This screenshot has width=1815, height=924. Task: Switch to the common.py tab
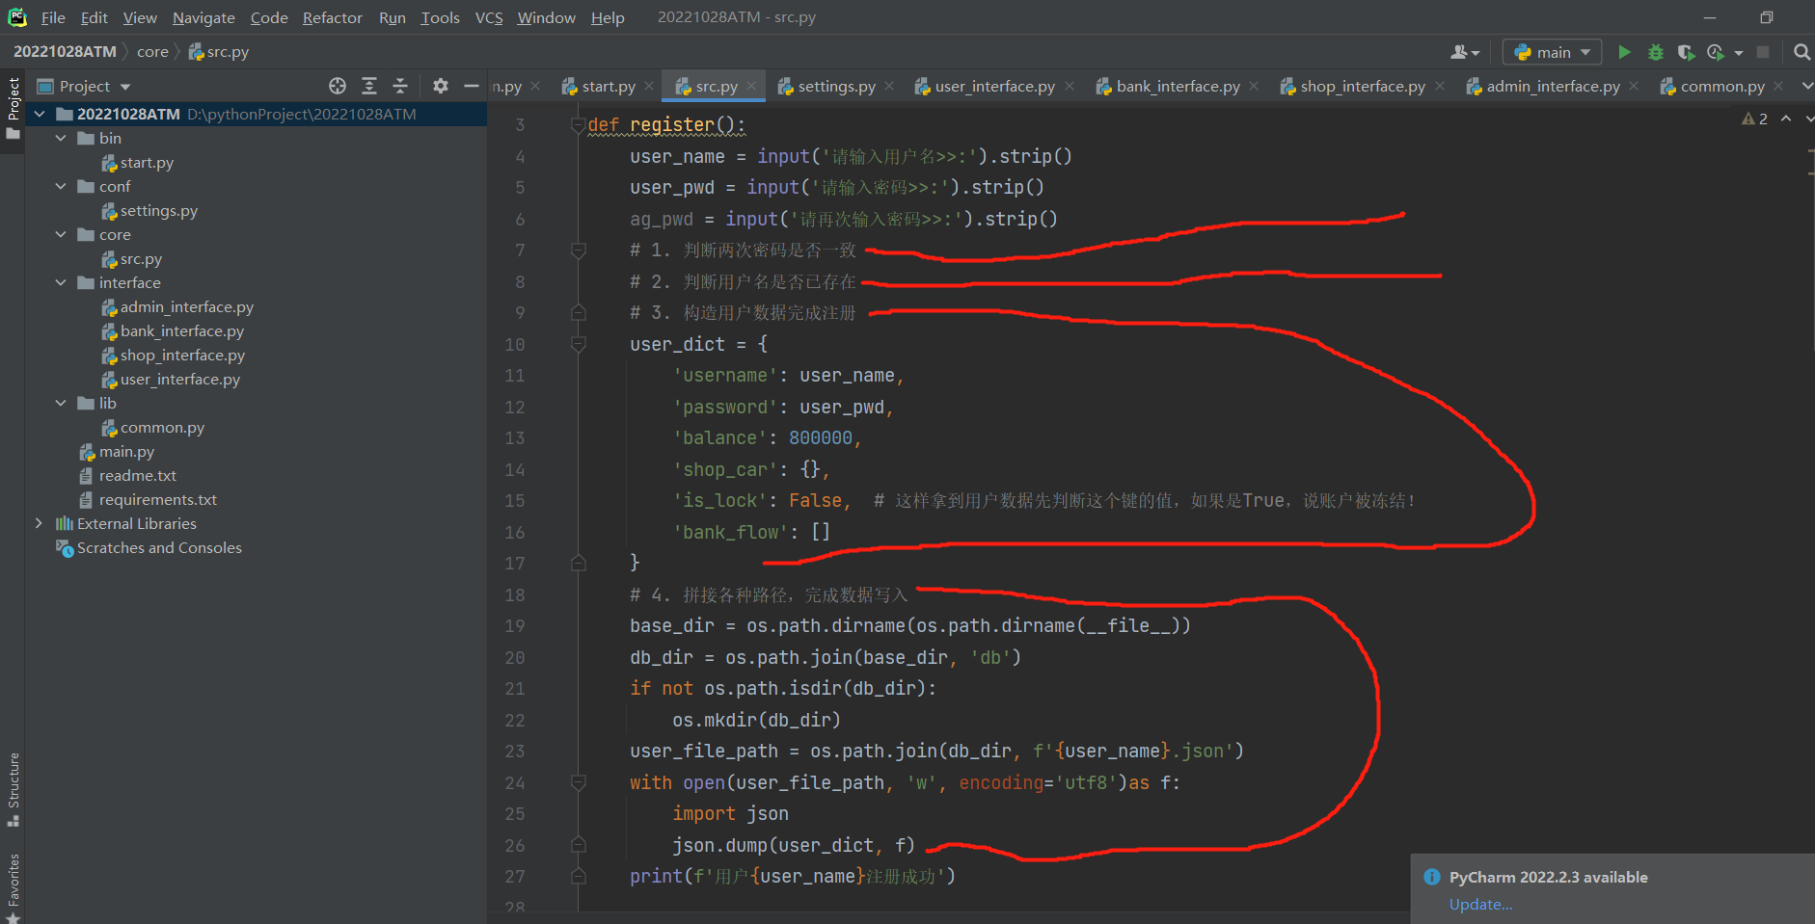(x=1721, y=86)
